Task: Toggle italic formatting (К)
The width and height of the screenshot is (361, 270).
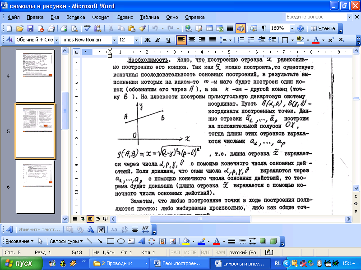Action: point(157,40)
